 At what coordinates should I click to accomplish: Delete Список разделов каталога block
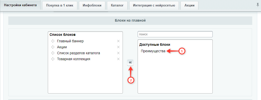click(x=118, y=53)
